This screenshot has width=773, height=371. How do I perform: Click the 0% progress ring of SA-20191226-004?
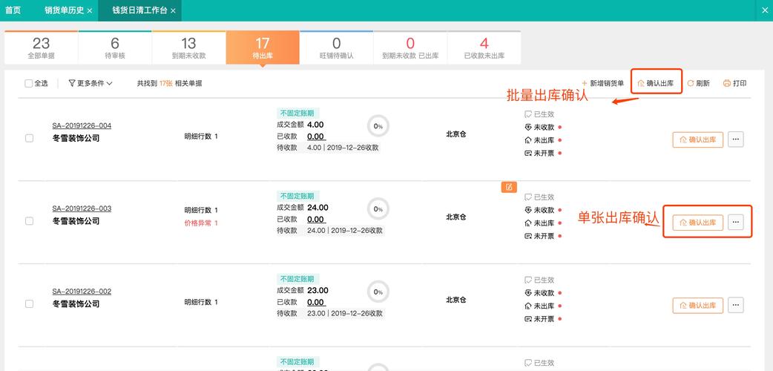[x=378, y=126]
